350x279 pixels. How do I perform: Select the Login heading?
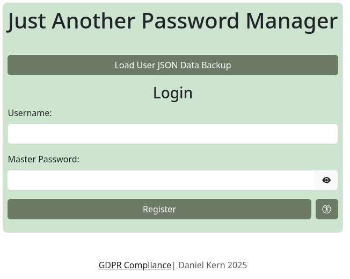coord(172,93)
